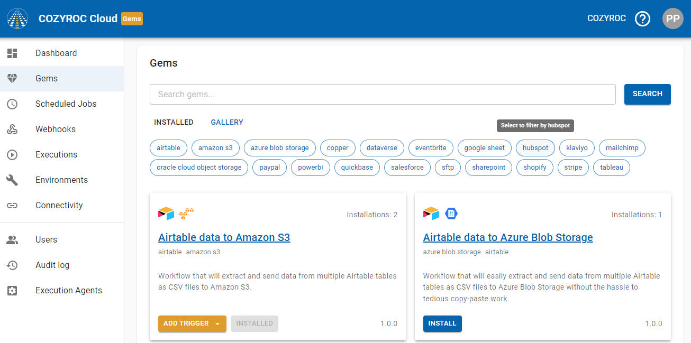Click the Webhooks icon in sidebar
Screen dimensions: 691x343
point(12,129)
